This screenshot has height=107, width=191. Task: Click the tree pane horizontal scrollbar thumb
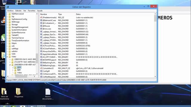pyautogui.click(x=21, y=77)
